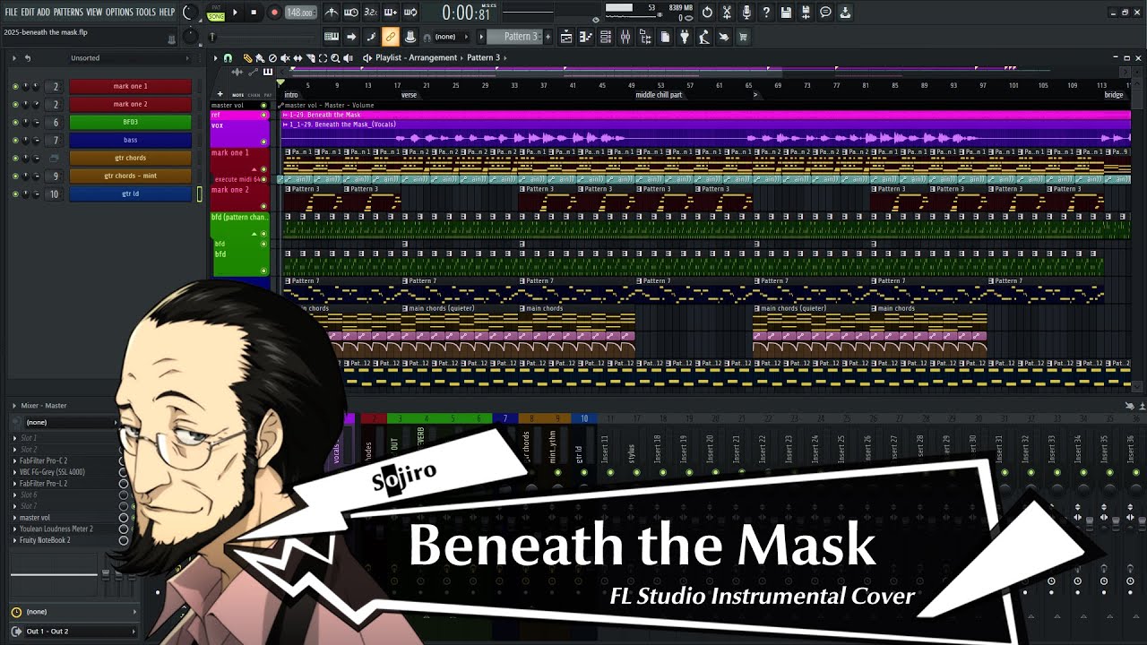1147x645 pixels.
Task: Click the download content icon
Action: pyautogui.click(x=845, y=13)
